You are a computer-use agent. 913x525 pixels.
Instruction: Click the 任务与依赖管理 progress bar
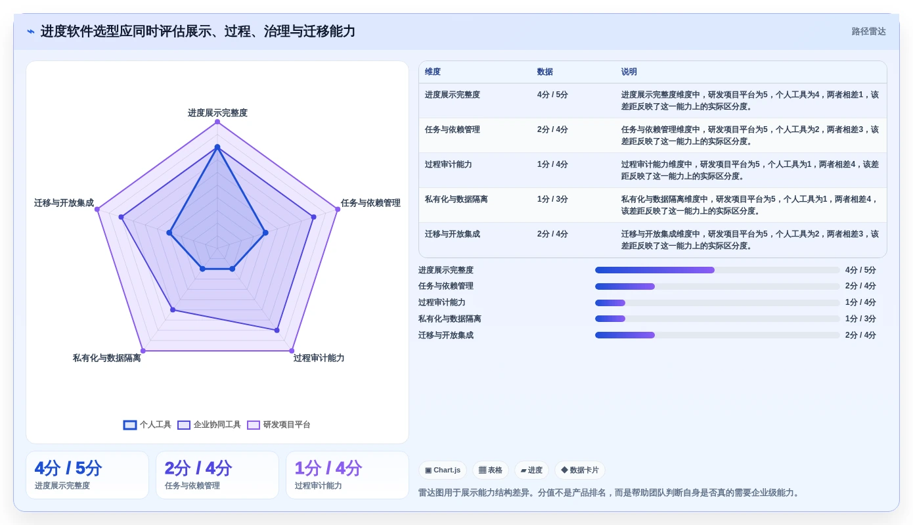click(x=717, y=286)
